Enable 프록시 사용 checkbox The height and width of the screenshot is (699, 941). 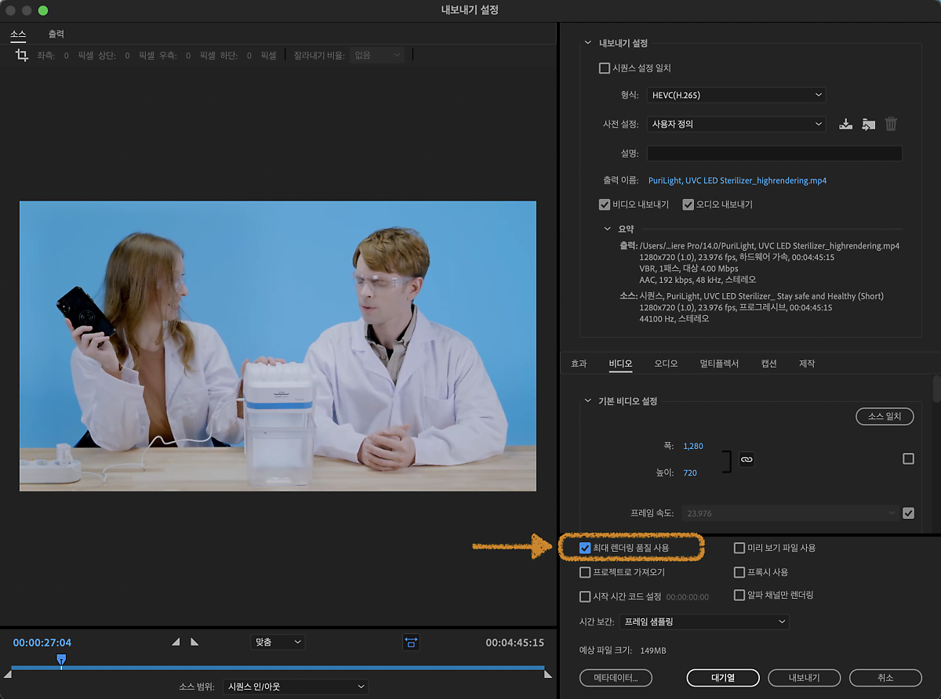[x=739, y=572]
